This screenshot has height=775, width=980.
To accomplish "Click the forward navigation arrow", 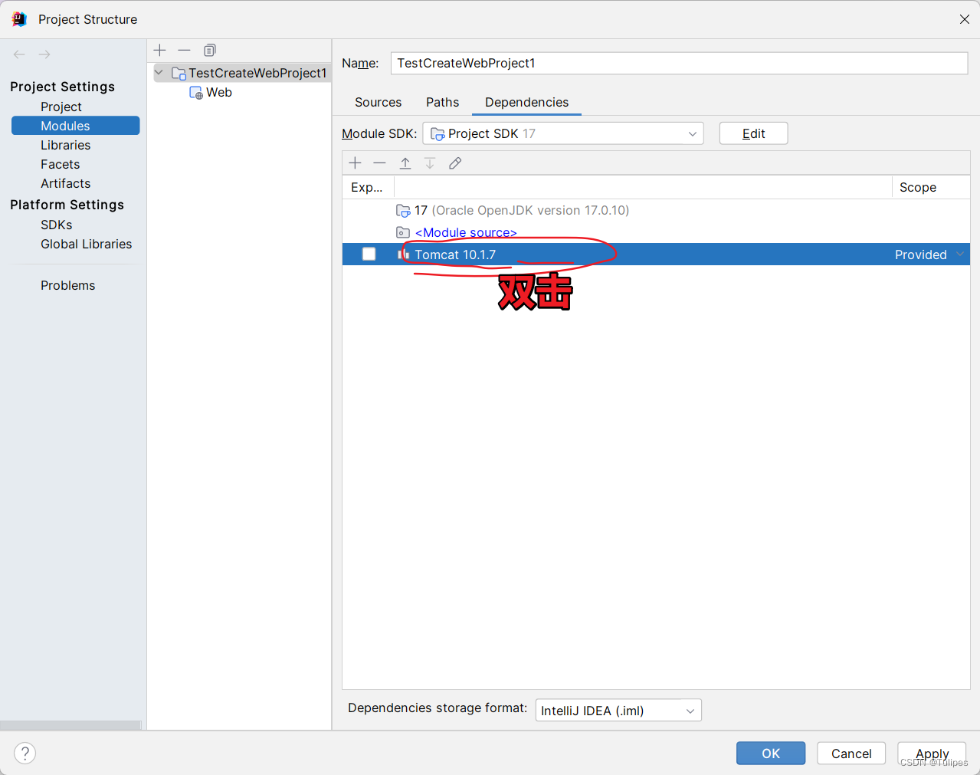I will click(44, 54).
